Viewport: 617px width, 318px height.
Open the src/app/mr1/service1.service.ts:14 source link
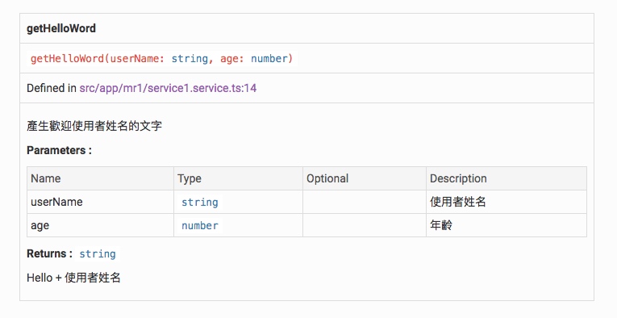tap(168, 88)
